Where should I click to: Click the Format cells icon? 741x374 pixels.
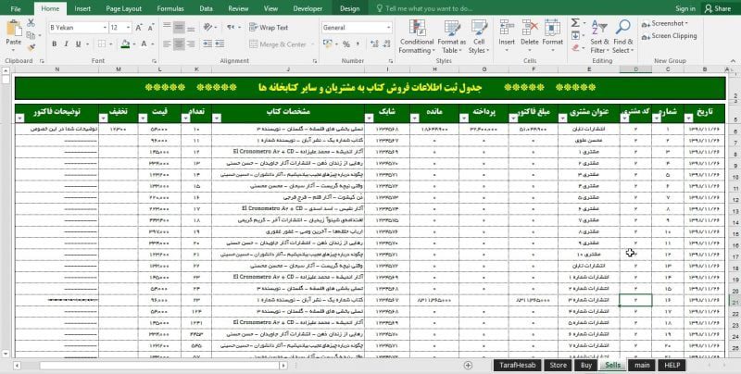tap(552, 28)
